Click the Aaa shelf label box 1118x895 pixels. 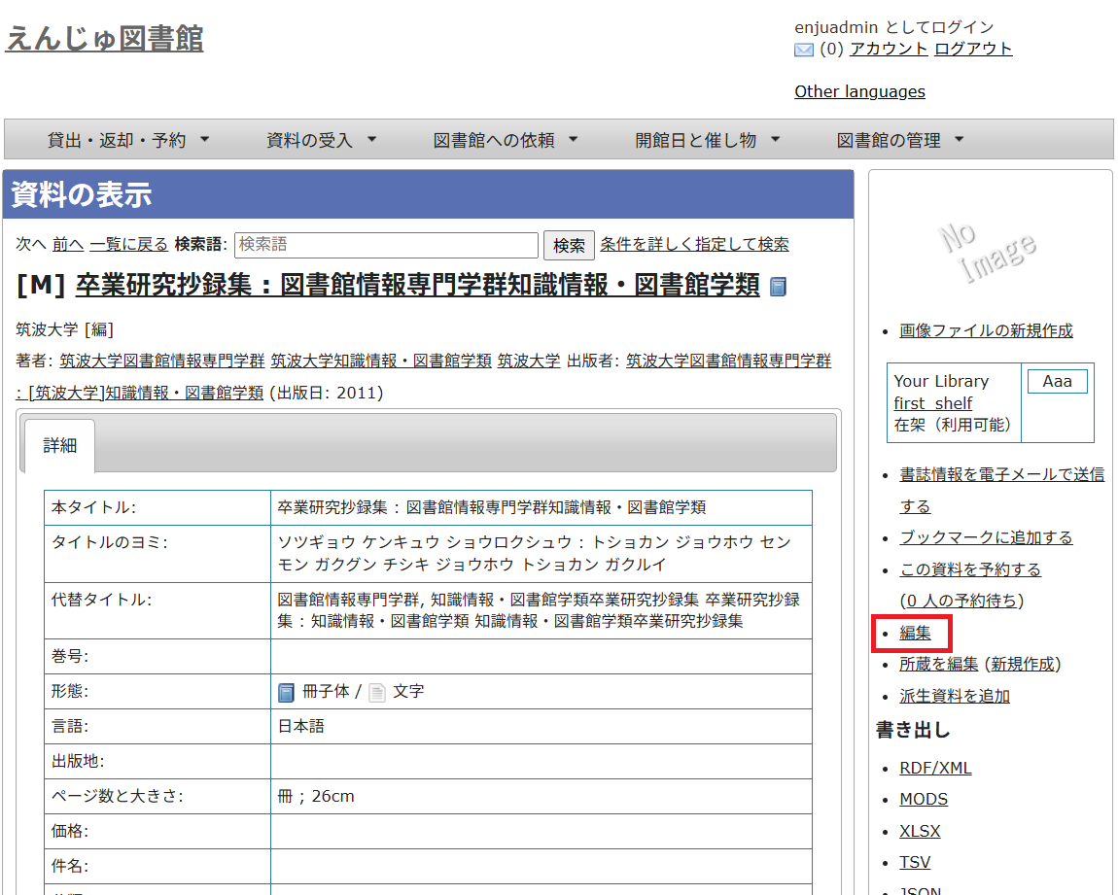[x=1057, y=382]
